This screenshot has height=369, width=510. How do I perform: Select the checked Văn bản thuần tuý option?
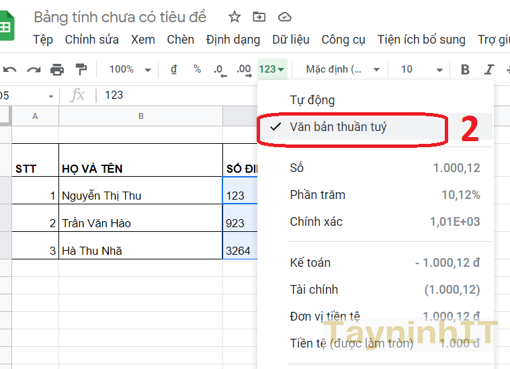point(338,127)
